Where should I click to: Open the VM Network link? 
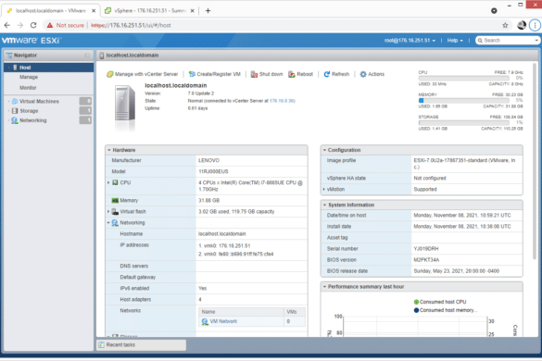point(223,321)
